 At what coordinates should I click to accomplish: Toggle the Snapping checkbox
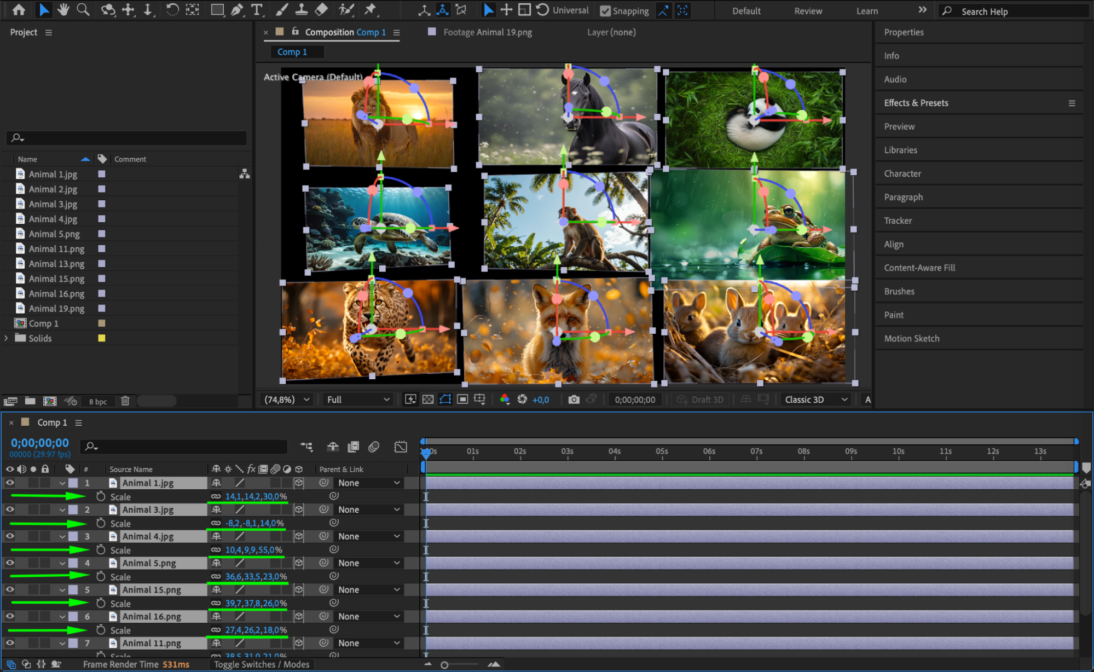pyautogui.click(x=605, y=11)
